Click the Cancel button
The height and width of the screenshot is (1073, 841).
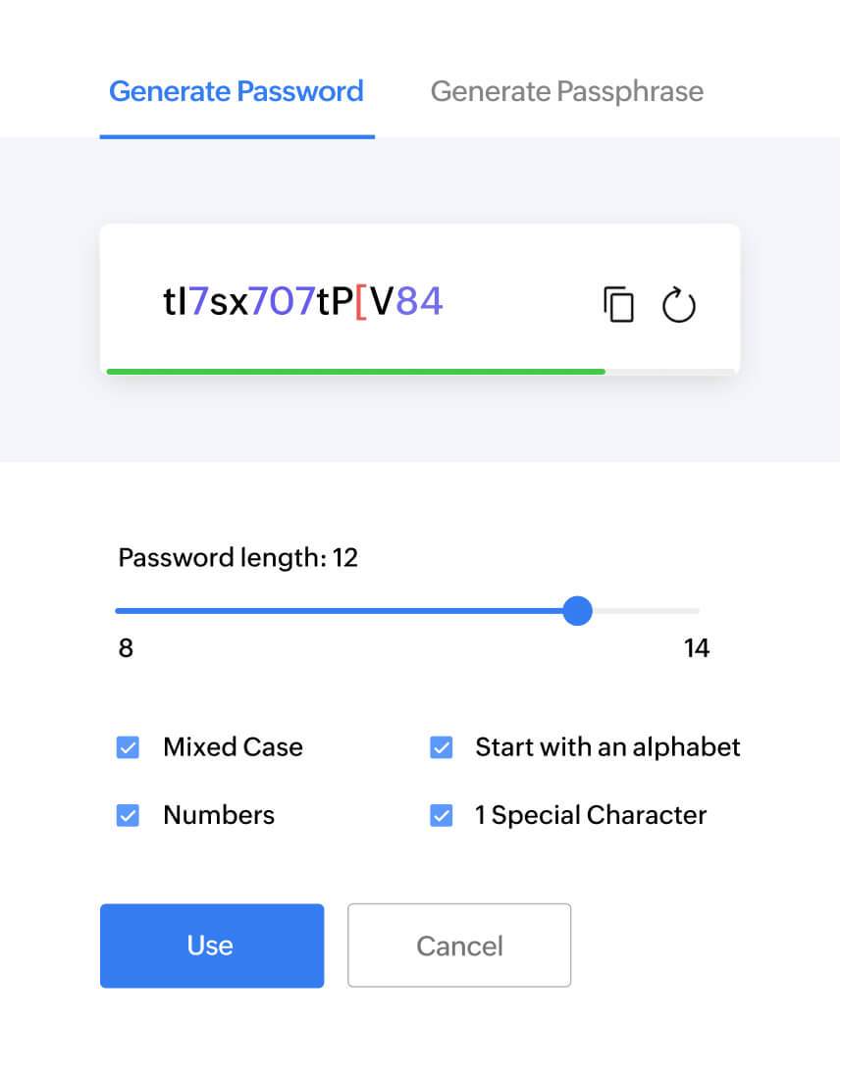(459, 945)
